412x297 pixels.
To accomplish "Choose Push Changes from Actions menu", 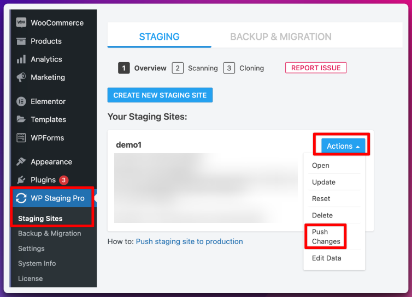I will (334, 237).
